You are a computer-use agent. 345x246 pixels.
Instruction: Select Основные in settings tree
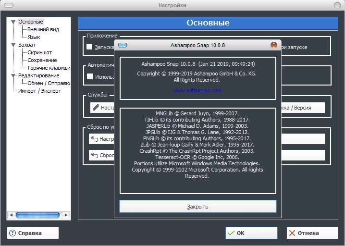click(31, 22)
